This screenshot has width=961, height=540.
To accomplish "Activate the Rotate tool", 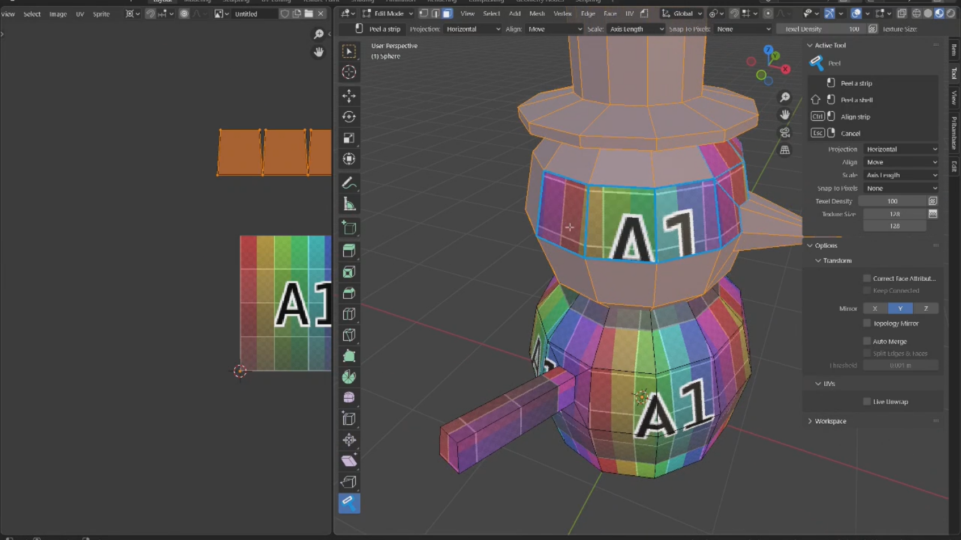I will click(349, 117).
